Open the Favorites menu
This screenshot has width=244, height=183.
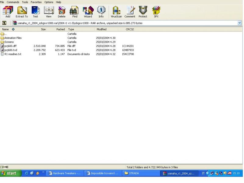(x=36, y=2)
